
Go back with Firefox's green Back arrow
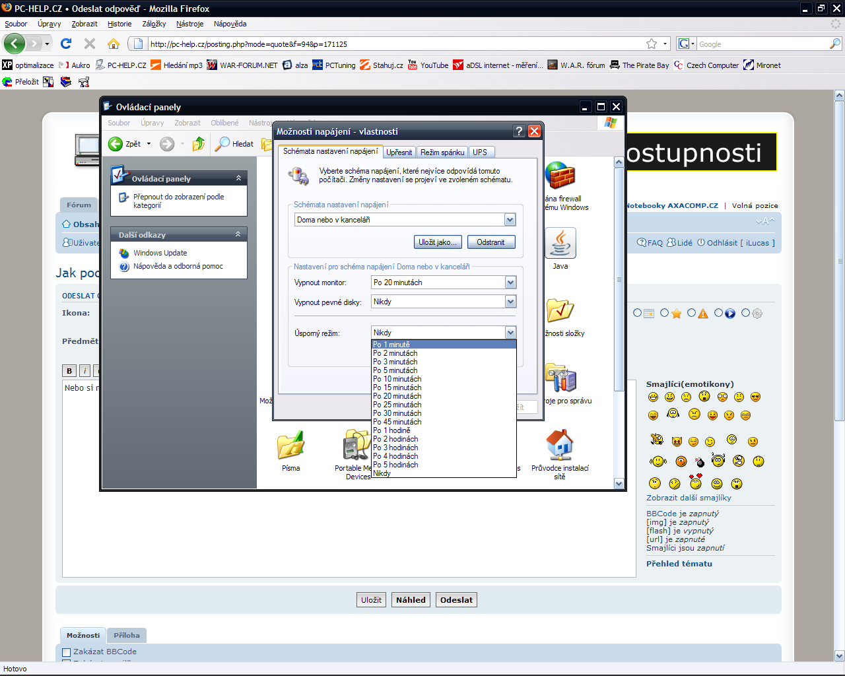pos(15,44)
